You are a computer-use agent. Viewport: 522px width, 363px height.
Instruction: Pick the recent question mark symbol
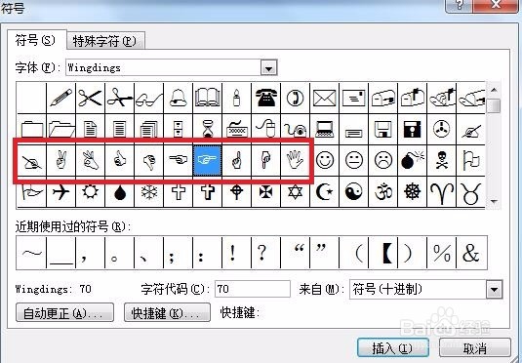(266, 253)
